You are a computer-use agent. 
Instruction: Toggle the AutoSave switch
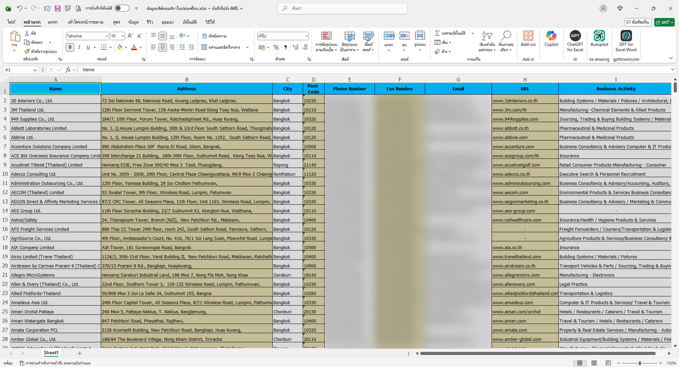pos(122,8)
